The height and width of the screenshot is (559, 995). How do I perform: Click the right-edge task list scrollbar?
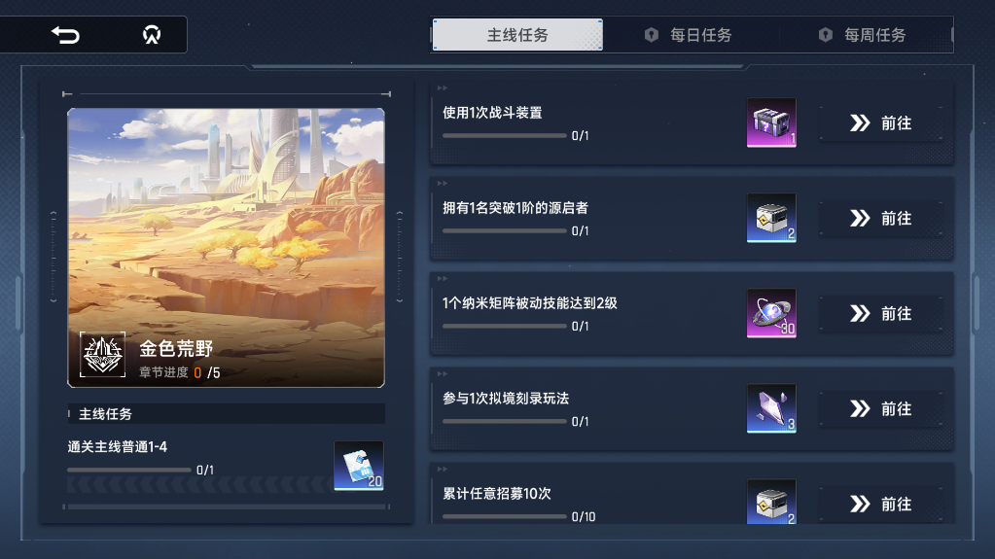976,303
